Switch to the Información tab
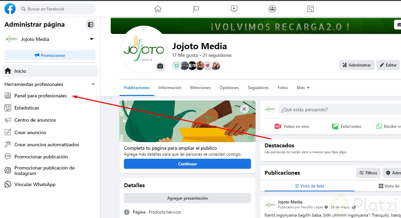This screenshot has height=218, width=401. [170, 88]
